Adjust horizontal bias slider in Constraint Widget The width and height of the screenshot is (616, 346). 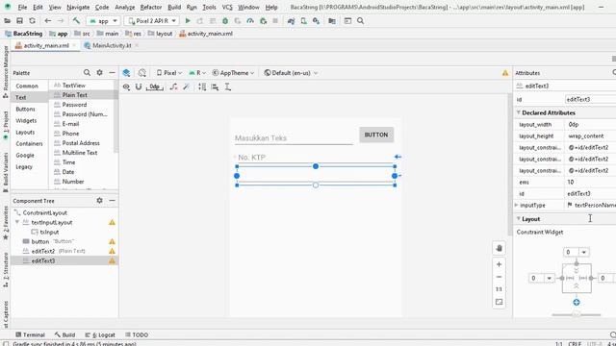tap(577, 314)
